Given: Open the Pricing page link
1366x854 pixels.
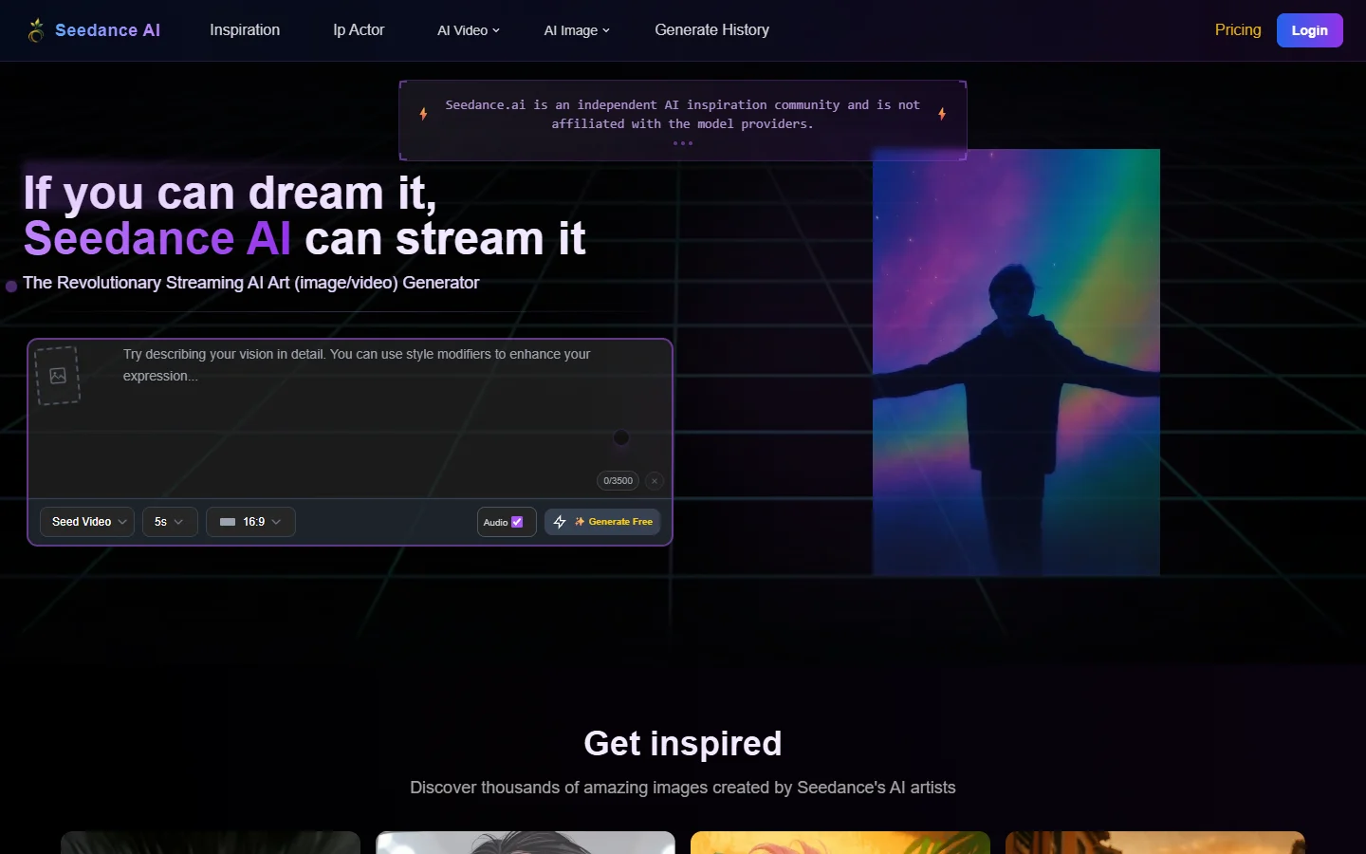Looking at the screenshot, I should point(1237,29).
